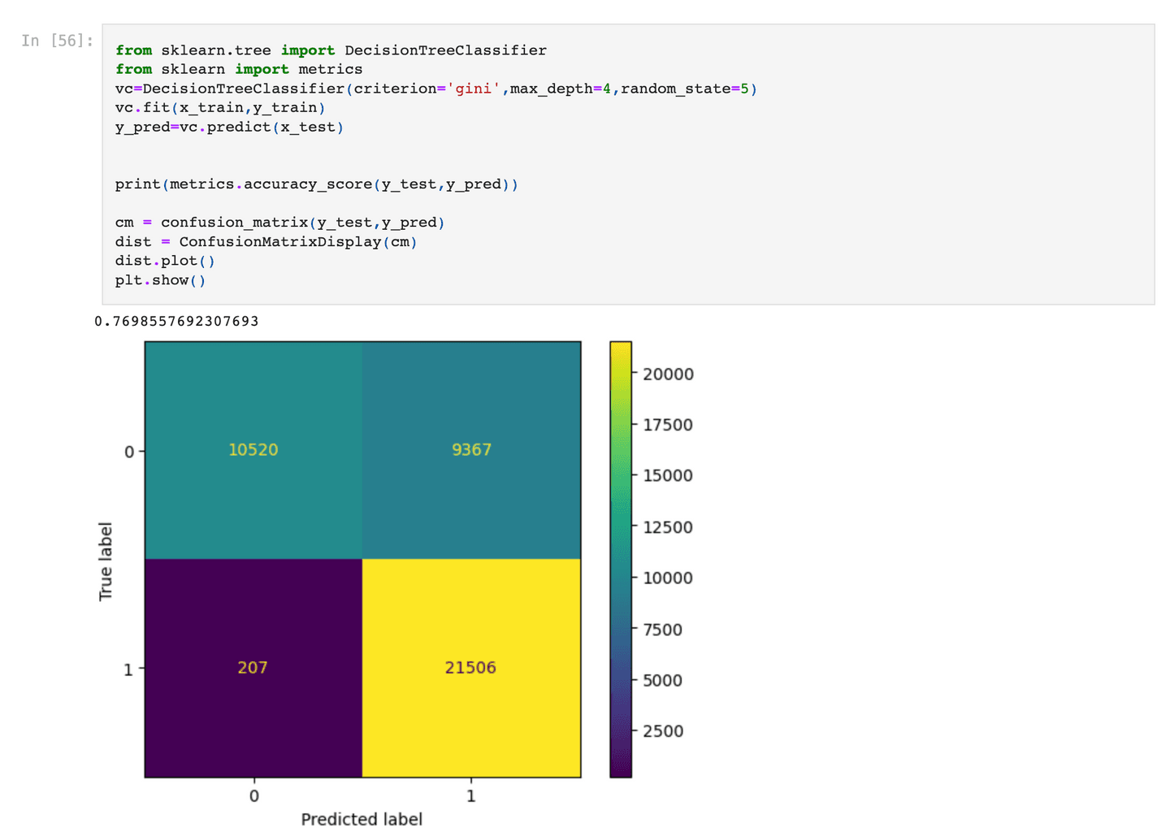Click the colorbar tick label 2500
The image size is (1170, 840).
(663, 731)
